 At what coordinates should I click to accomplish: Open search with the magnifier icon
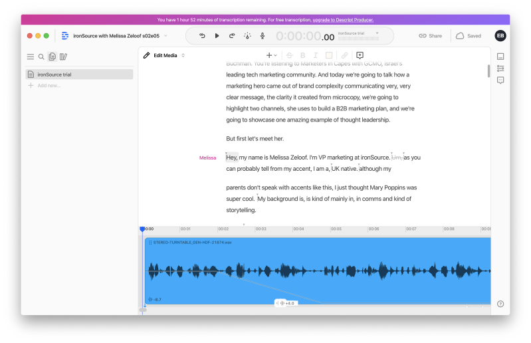(x=41, y=57)
